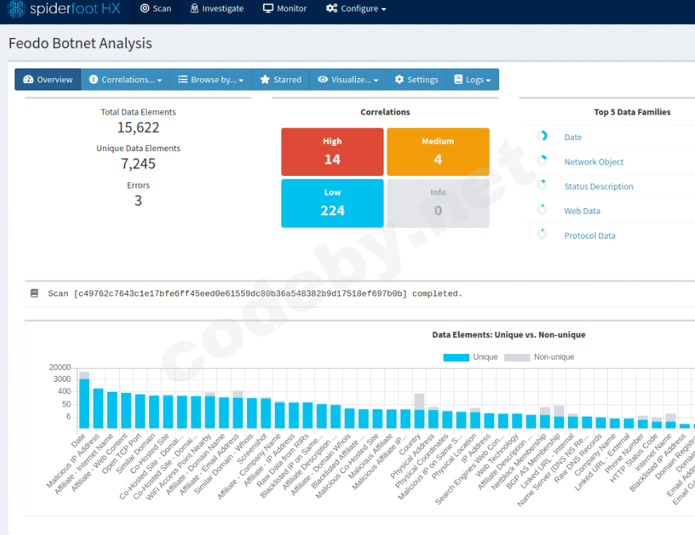
Task: Toggle the Non-unique legend swatch
Action: 517,358
